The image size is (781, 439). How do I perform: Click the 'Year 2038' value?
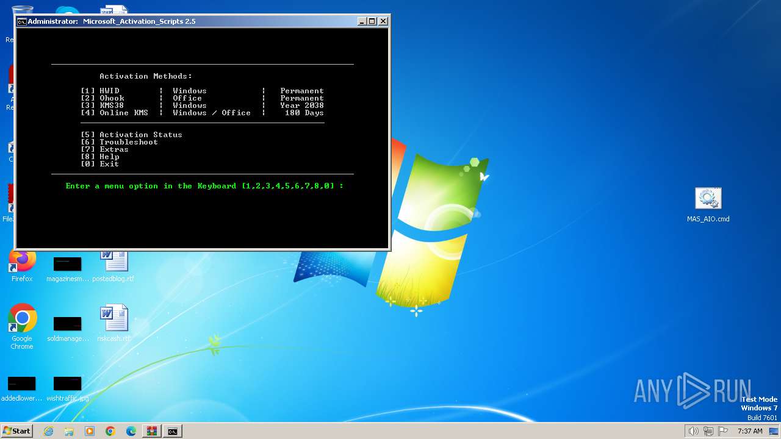pyautogui.click(x=302, y=105)
